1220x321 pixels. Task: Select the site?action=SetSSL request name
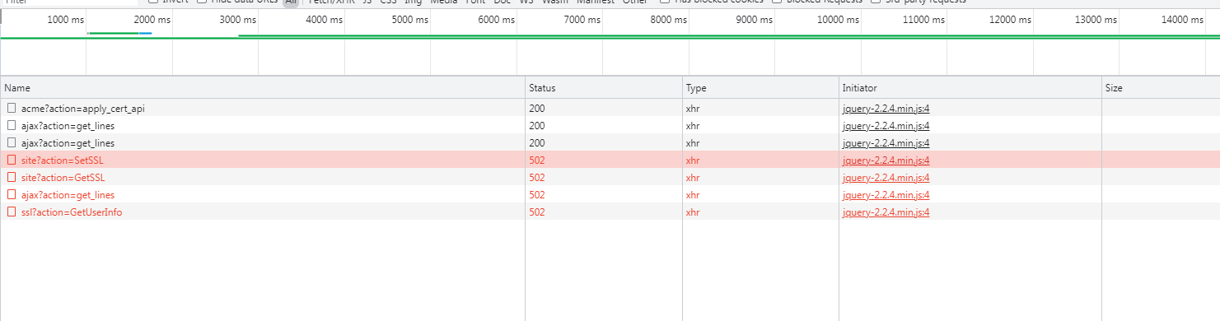[x=63, y=160]
